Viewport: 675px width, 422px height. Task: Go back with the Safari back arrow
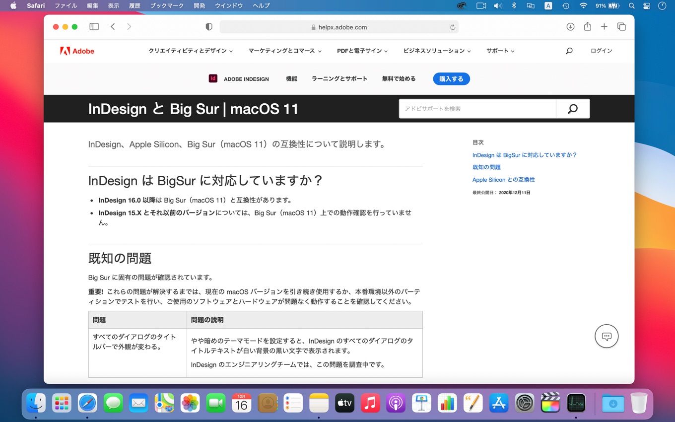(113, 27)
